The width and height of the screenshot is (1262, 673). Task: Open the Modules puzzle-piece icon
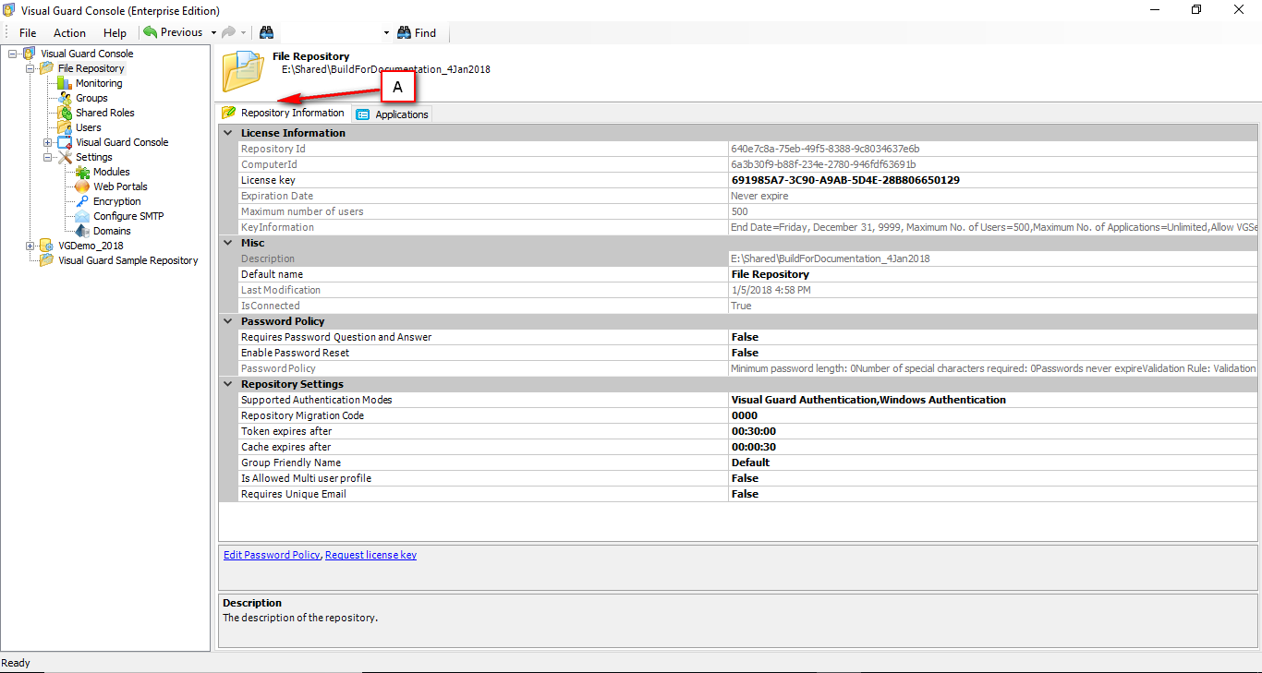point(82,172)
